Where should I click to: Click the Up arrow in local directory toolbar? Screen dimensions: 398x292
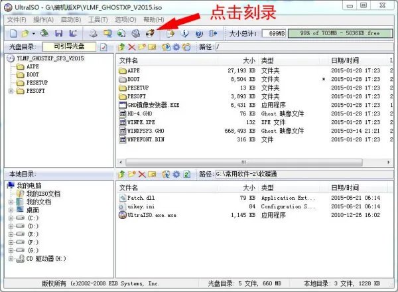tap(121, 174)
